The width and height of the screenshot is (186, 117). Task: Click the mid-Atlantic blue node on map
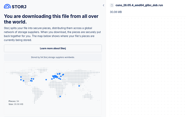point(46,80)
